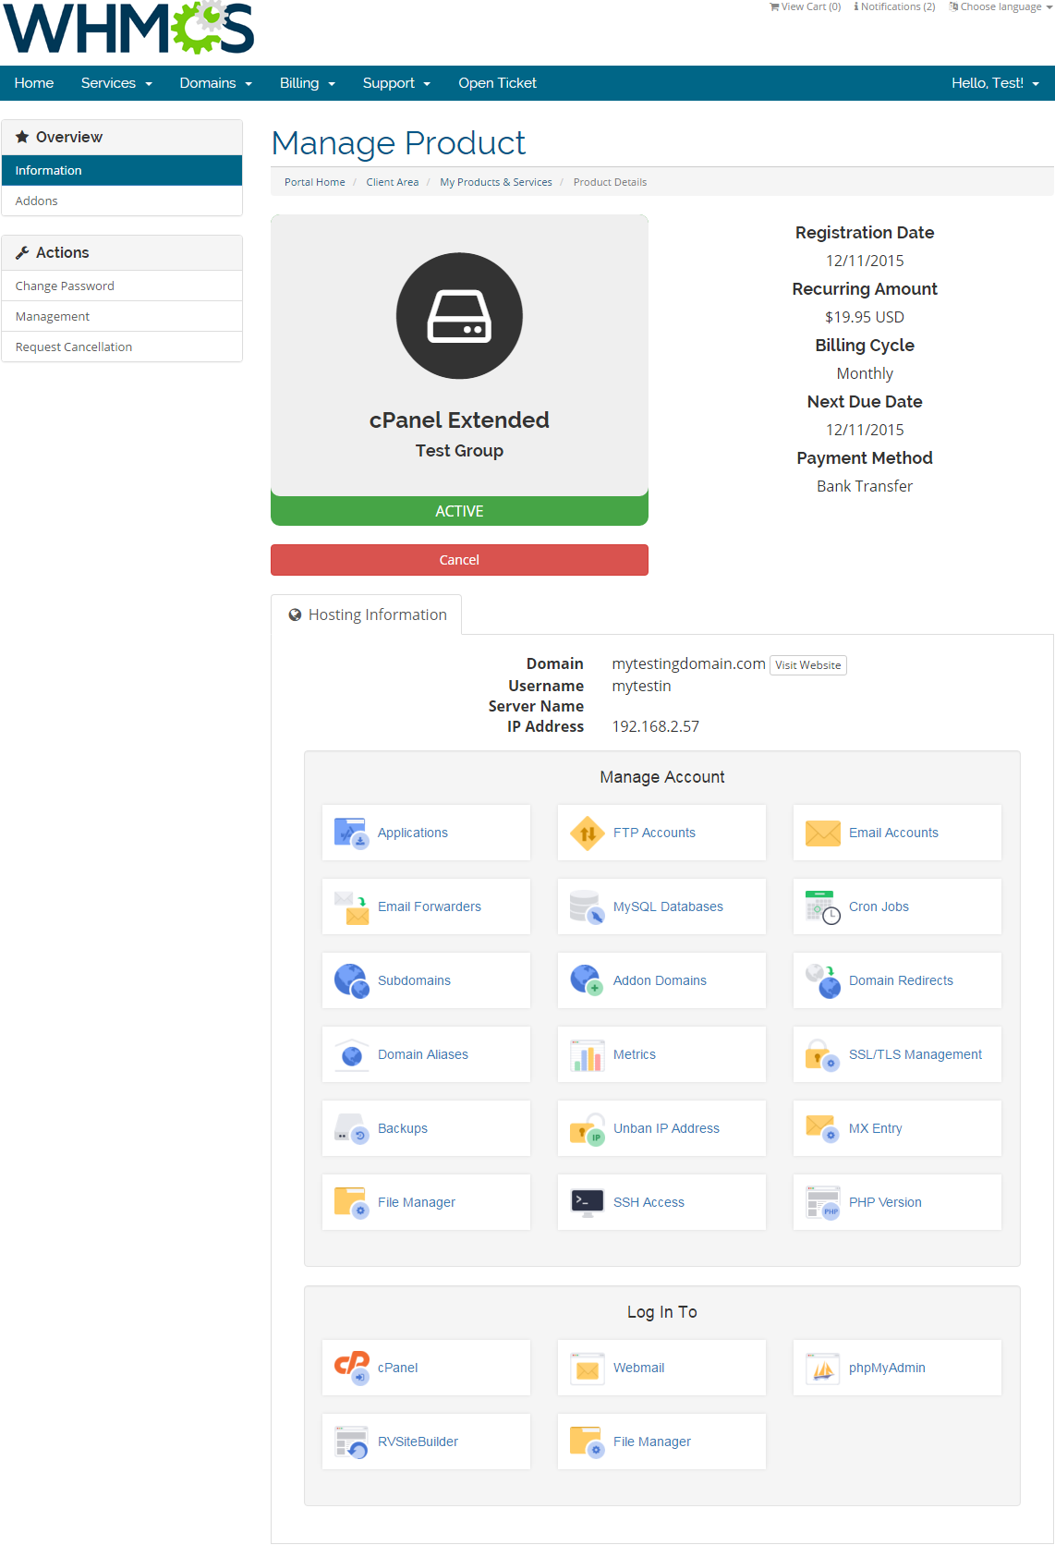Click the FTP Accounts arrows icon

pos(588,833)
